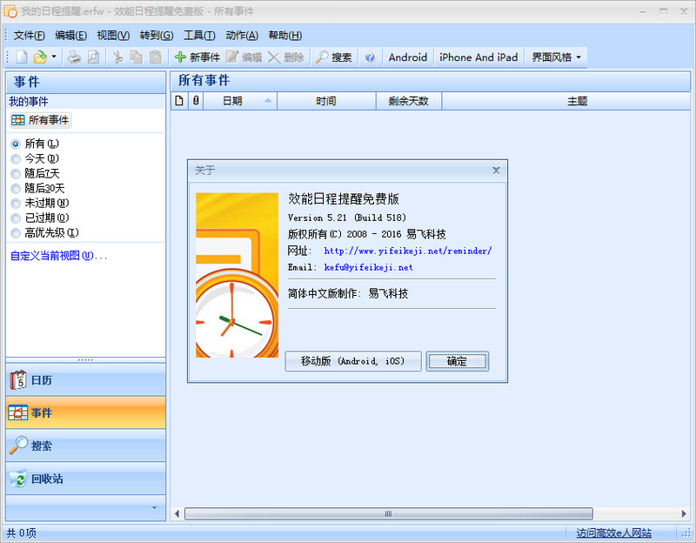Click the document type column icon
696x543 pixels.
click(179, 101)
